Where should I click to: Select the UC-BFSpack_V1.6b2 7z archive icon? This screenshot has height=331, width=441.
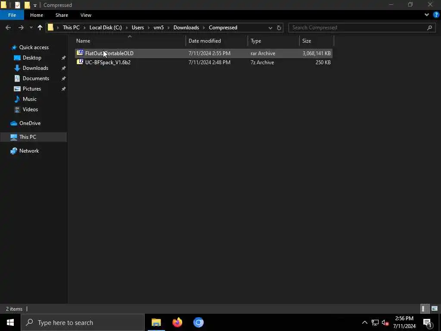pyautogui.click(x=80, y=62)
